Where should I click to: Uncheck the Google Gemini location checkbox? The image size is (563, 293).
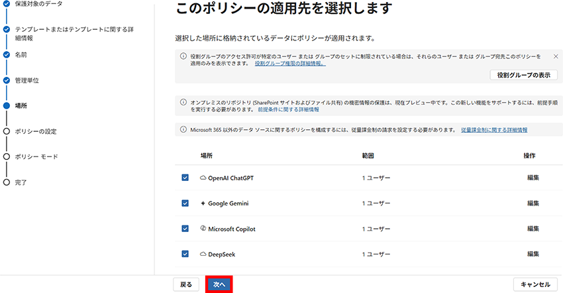(185, 203)
